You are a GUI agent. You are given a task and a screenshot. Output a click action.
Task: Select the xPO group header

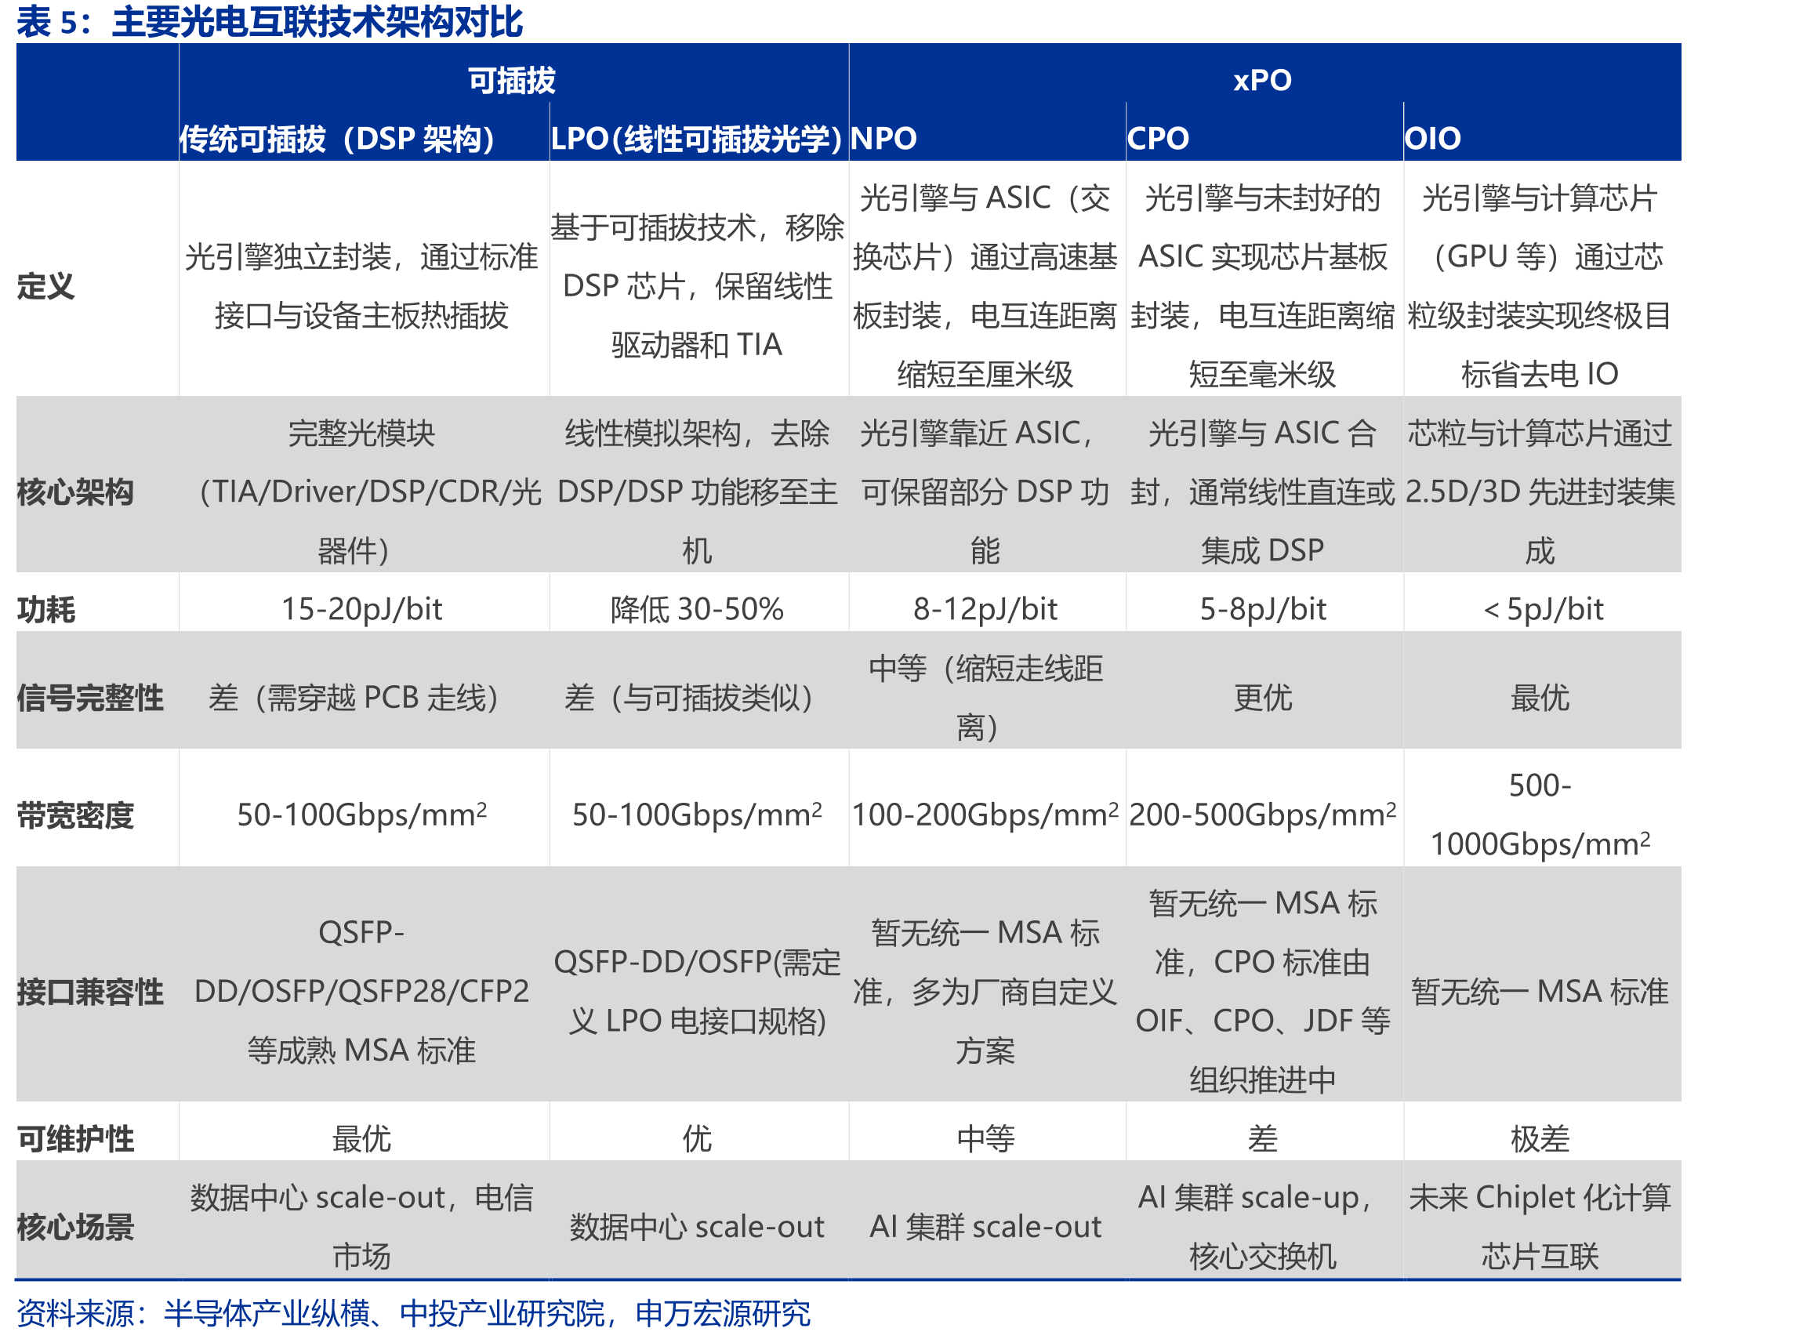(1262, 80)
